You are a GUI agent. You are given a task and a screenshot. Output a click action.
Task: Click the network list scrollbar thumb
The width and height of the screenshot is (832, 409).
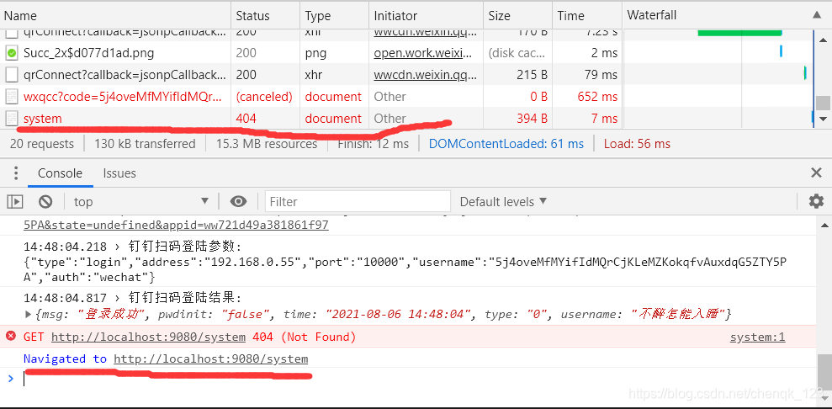(x=823, y=103)
